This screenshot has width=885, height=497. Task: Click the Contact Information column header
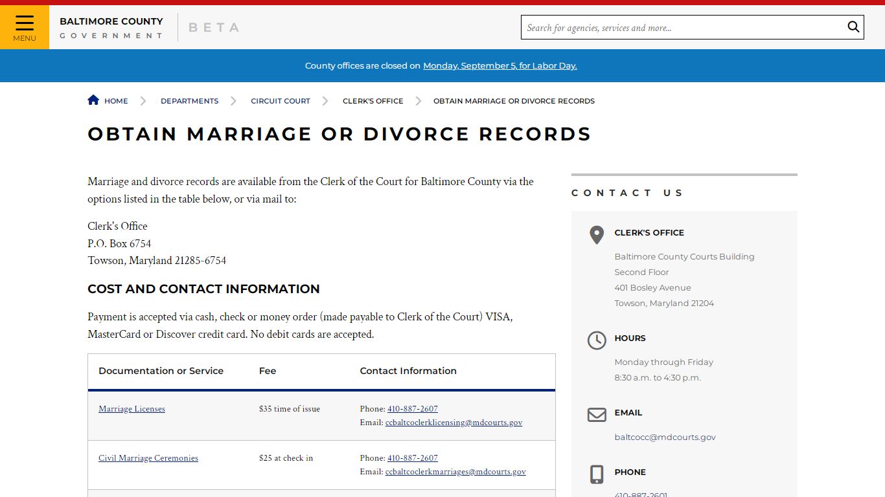[408, 371]
